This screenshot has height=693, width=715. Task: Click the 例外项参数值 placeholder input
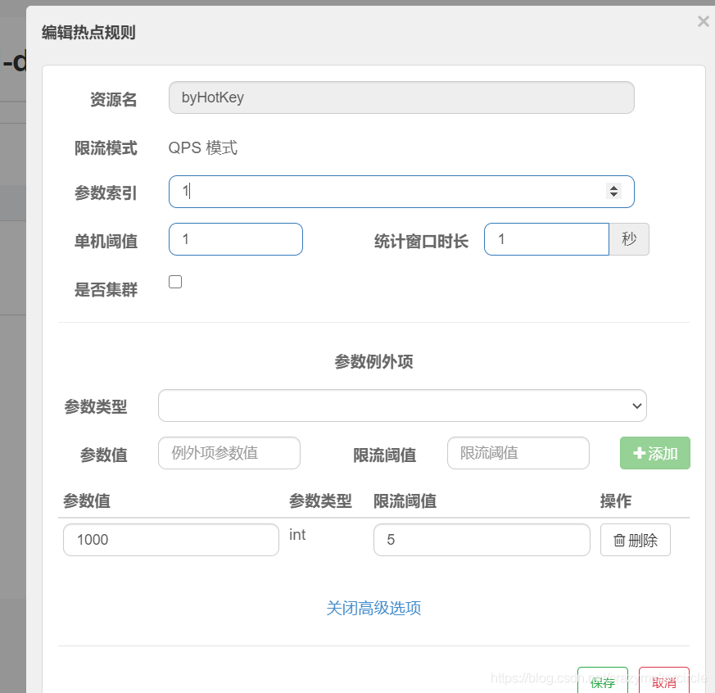pos(229,452)
